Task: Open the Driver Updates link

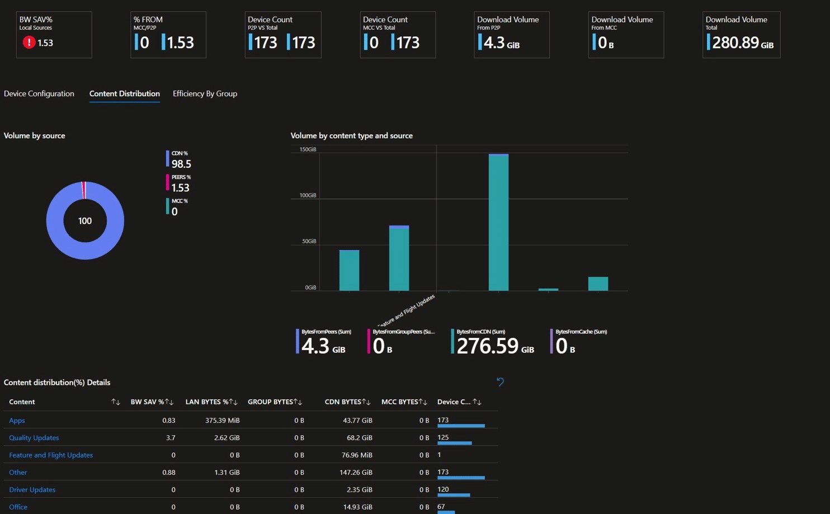Action: [x=32, y=490]
